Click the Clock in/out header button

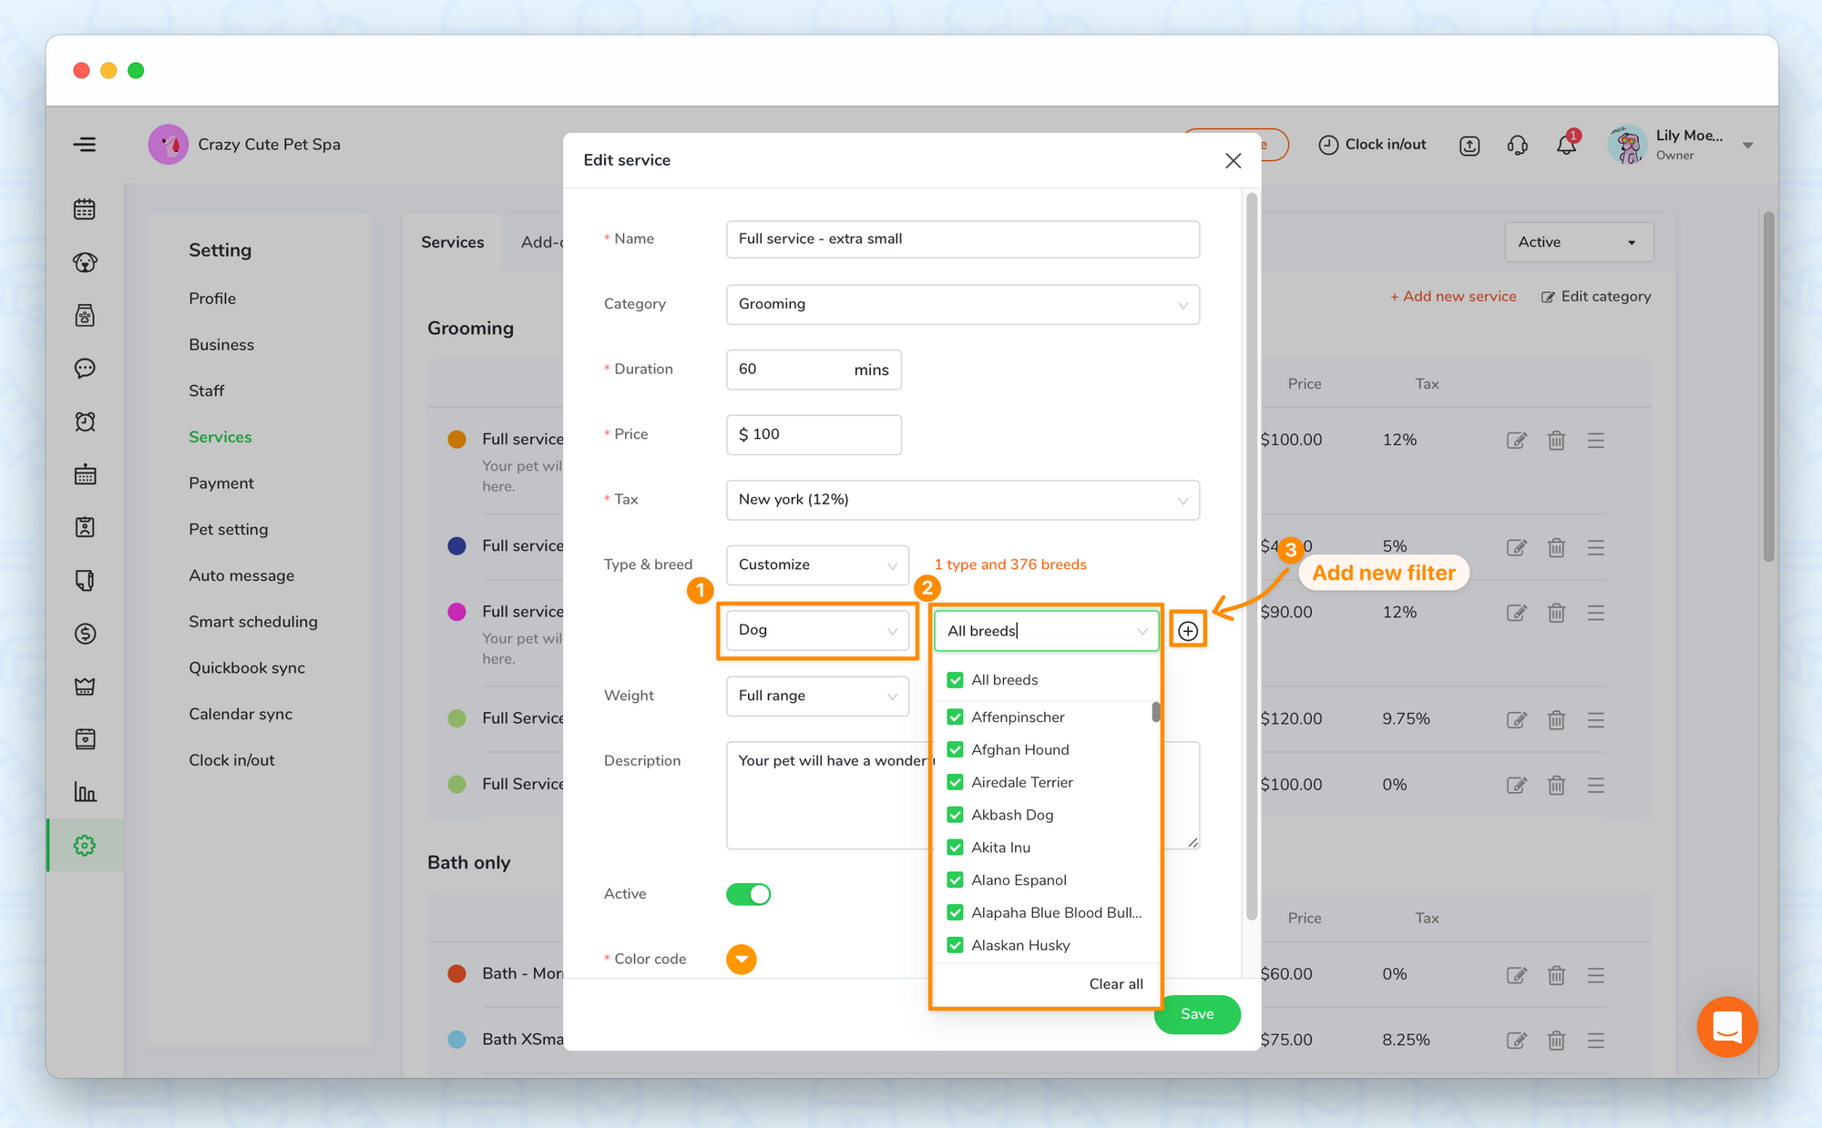click(1372, 145)
